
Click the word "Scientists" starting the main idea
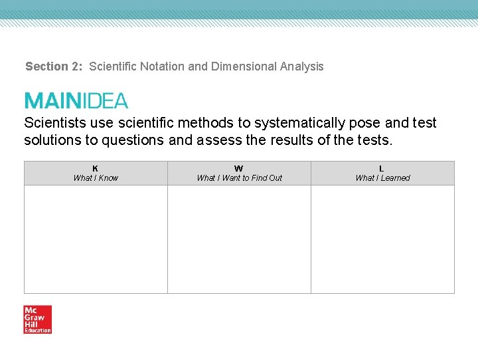click(55, 123)
